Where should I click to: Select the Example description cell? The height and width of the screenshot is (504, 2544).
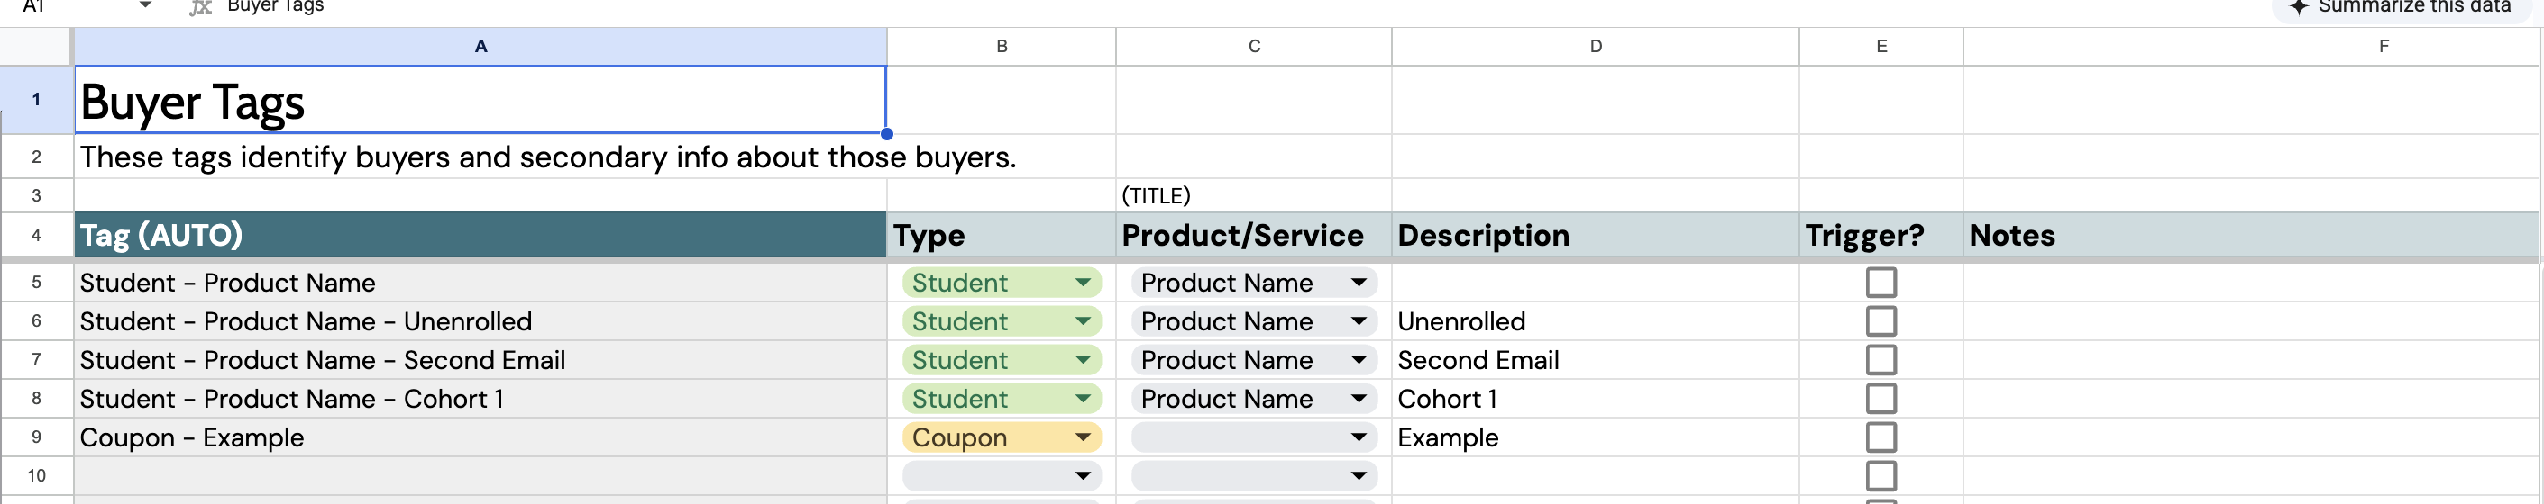(1595, 436)
